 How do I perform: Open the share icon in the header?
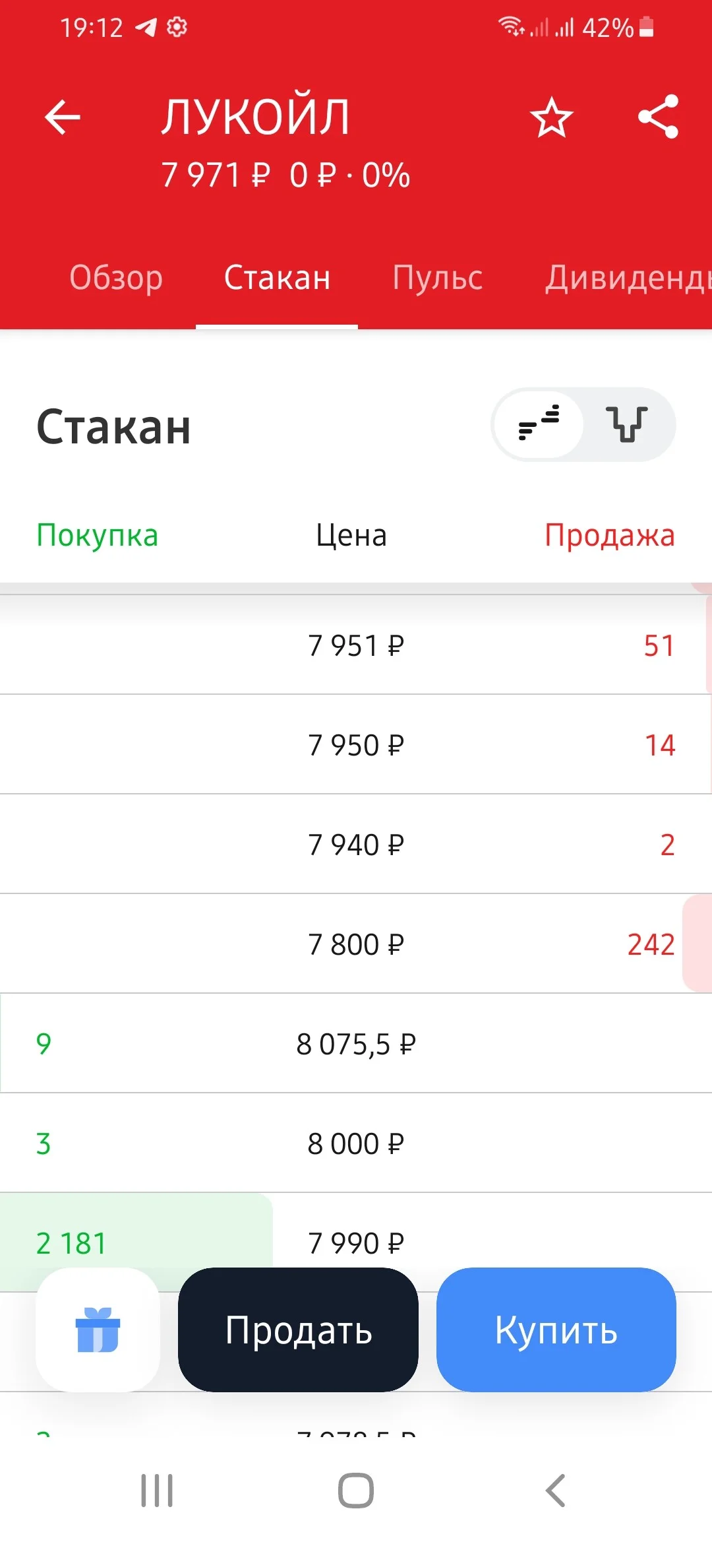click(x=659, y=117)
